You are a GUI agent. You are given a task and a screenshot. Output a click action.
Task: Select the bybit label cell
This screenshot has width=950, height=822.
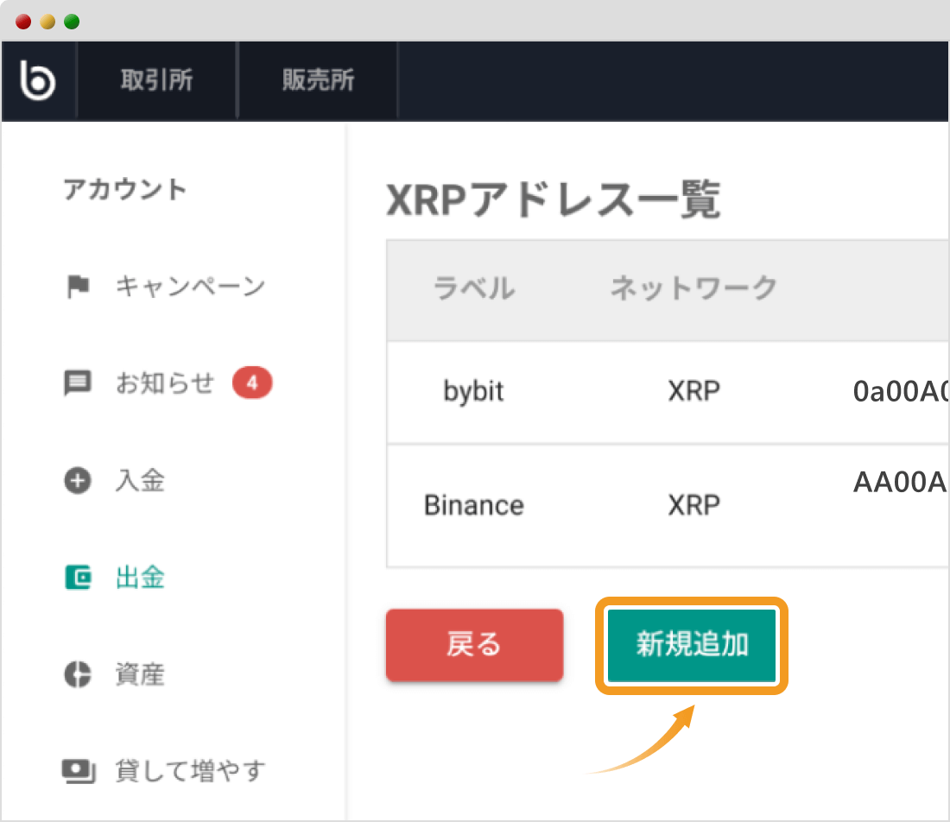tap(473, 391)
